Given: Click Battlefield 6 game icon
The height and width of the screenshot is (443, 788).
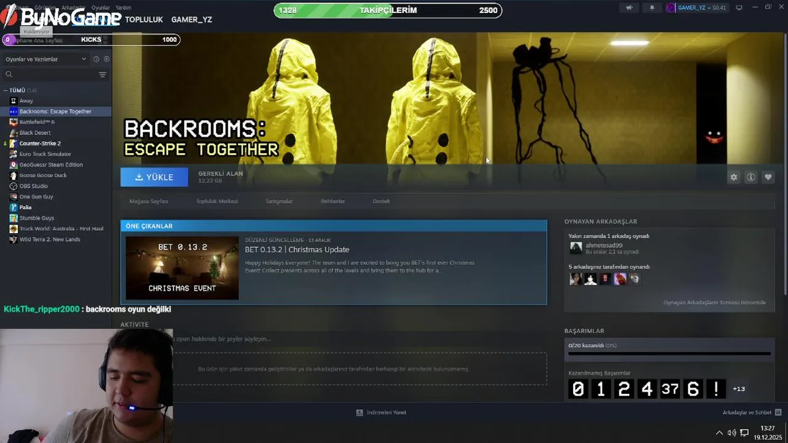Looking at the screenshot, I should pos(14,122).
